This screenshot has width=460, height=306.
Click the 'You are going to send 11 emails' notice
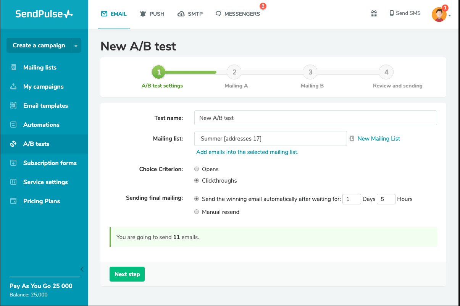(x=273, y=237)
